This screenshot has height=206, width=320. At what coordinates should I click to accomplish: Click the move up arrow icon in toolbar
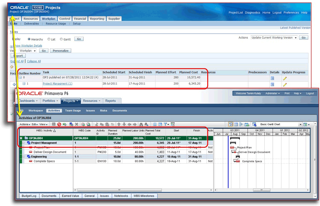point(119,125)
